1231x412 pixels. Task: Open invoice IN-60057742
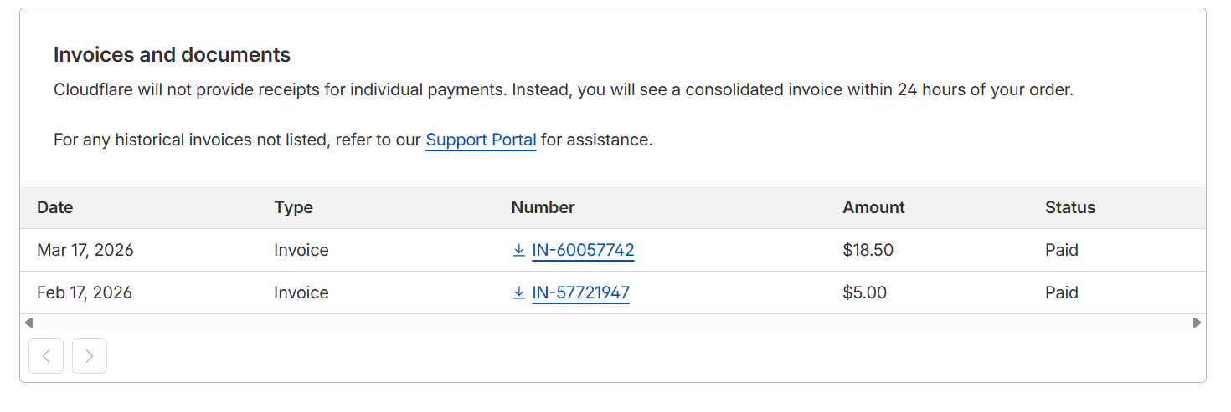[583, 250]
